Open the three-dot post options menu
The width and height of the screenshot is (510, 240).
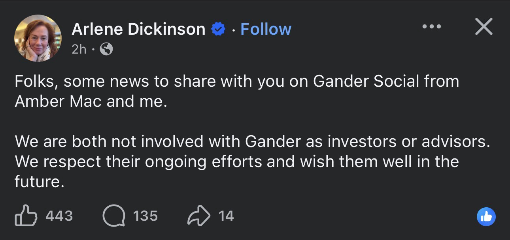point(431,27)
